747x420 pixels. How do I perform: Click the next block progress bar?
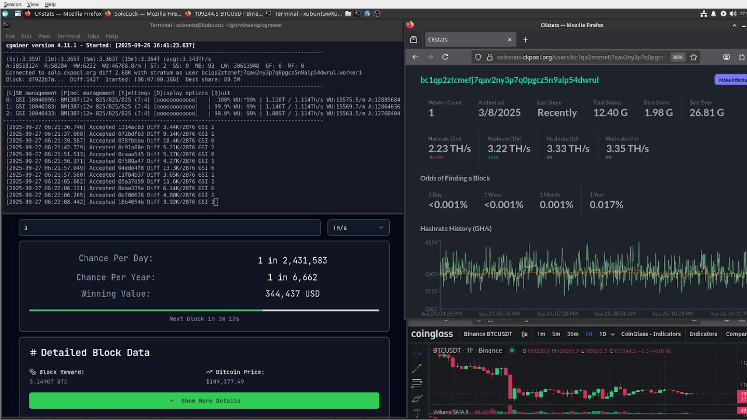coord(204,310)
